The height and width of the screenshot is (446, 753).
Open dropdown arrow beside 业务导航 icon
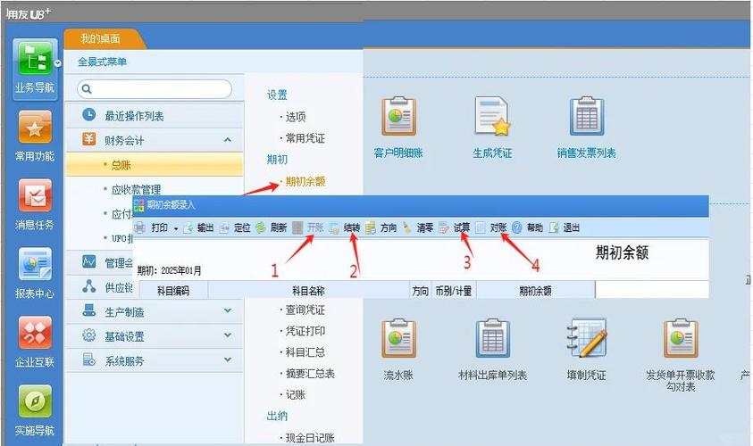pyautogui.click(x=58, y=63)
